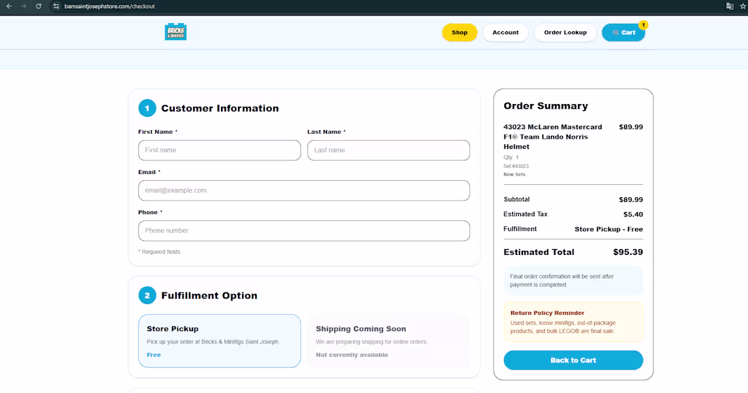The image size is (748, 393).
Task: Select the Shipping Coming Soon option
Action: 388,341
